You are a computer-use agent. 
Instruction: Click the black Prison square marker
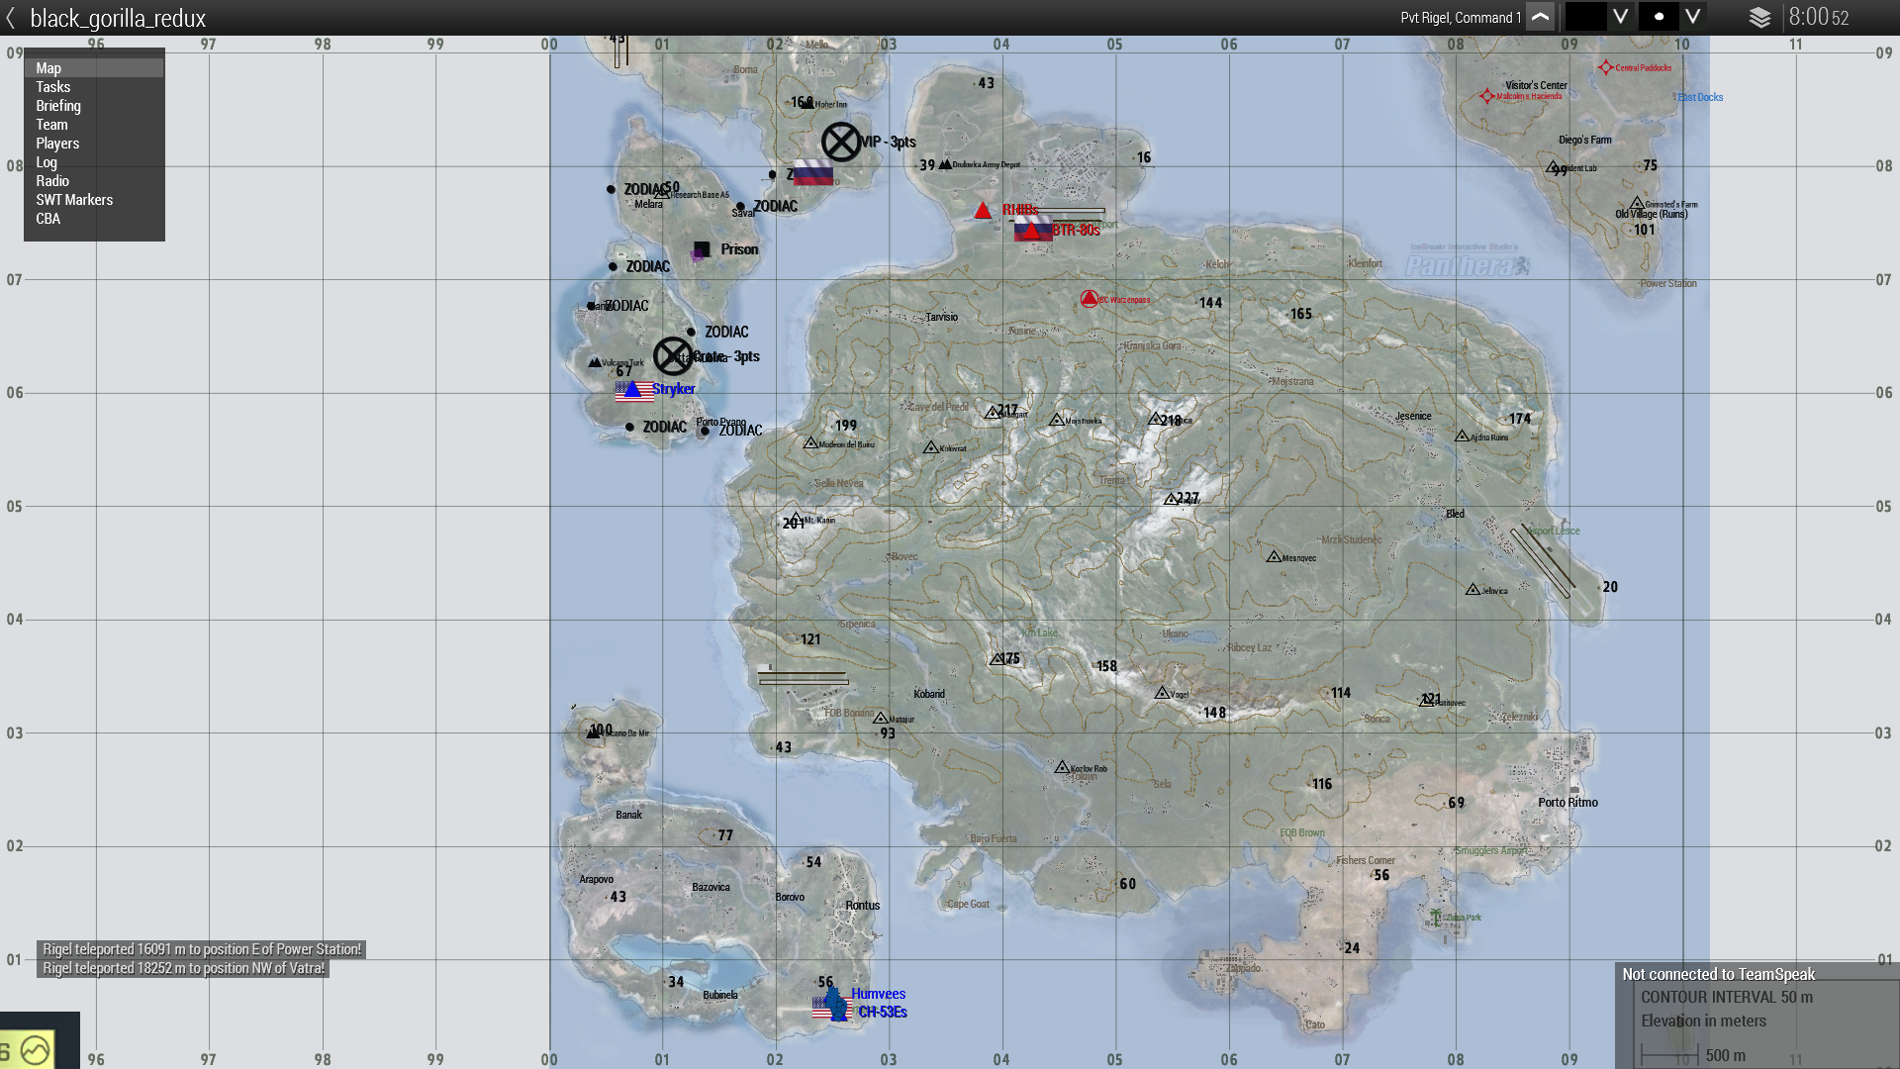pyautogui.click(x=703, y=249)
